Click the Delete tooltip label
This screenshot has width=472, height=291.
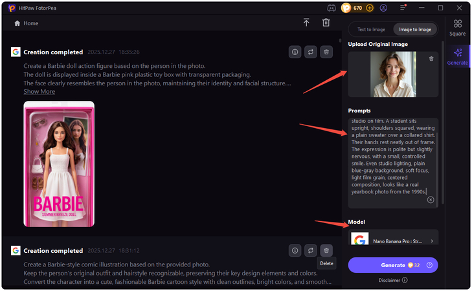(x=326, y=263)
